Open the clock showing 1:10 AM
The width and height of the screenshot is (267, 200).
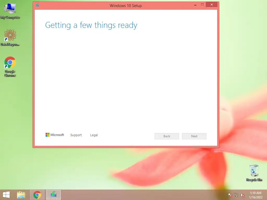pyautogui.click(x=256, y=195)
